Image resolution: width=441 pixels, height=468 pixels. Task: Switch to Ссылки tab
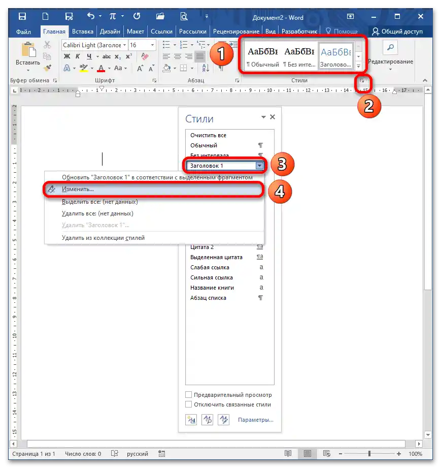pos(161,32)
